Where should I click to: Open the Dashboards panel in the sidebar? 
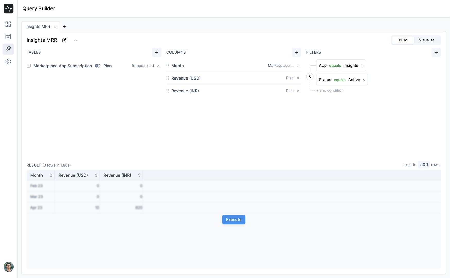point(8,24)
